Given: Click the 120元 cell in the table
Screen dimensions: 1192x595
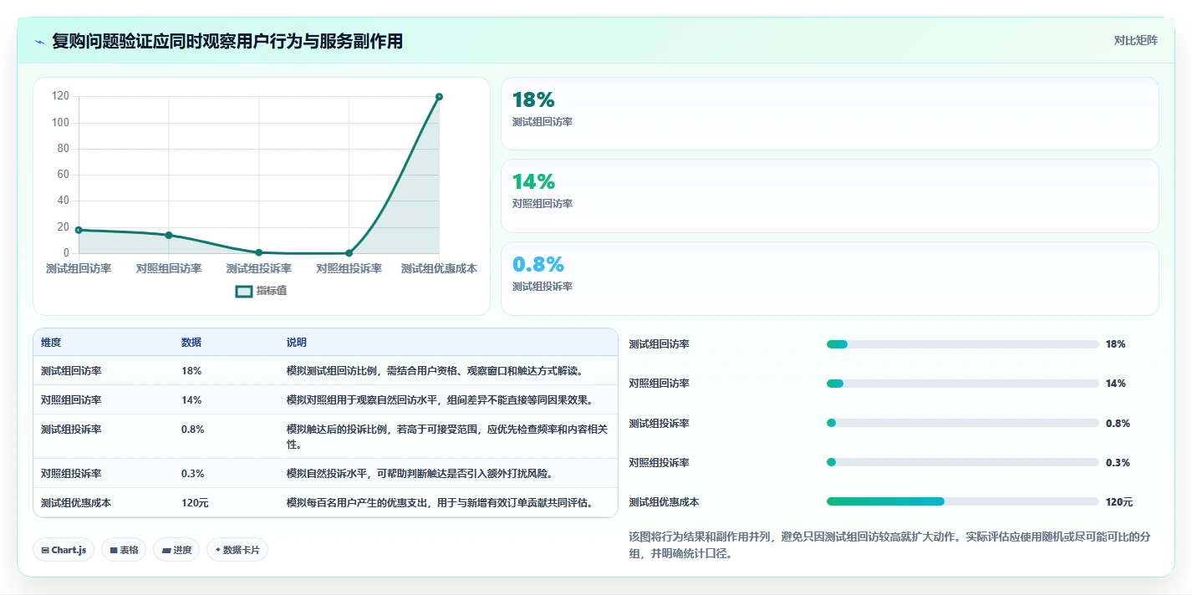Looking at the screenshot, I should point(195,502).
